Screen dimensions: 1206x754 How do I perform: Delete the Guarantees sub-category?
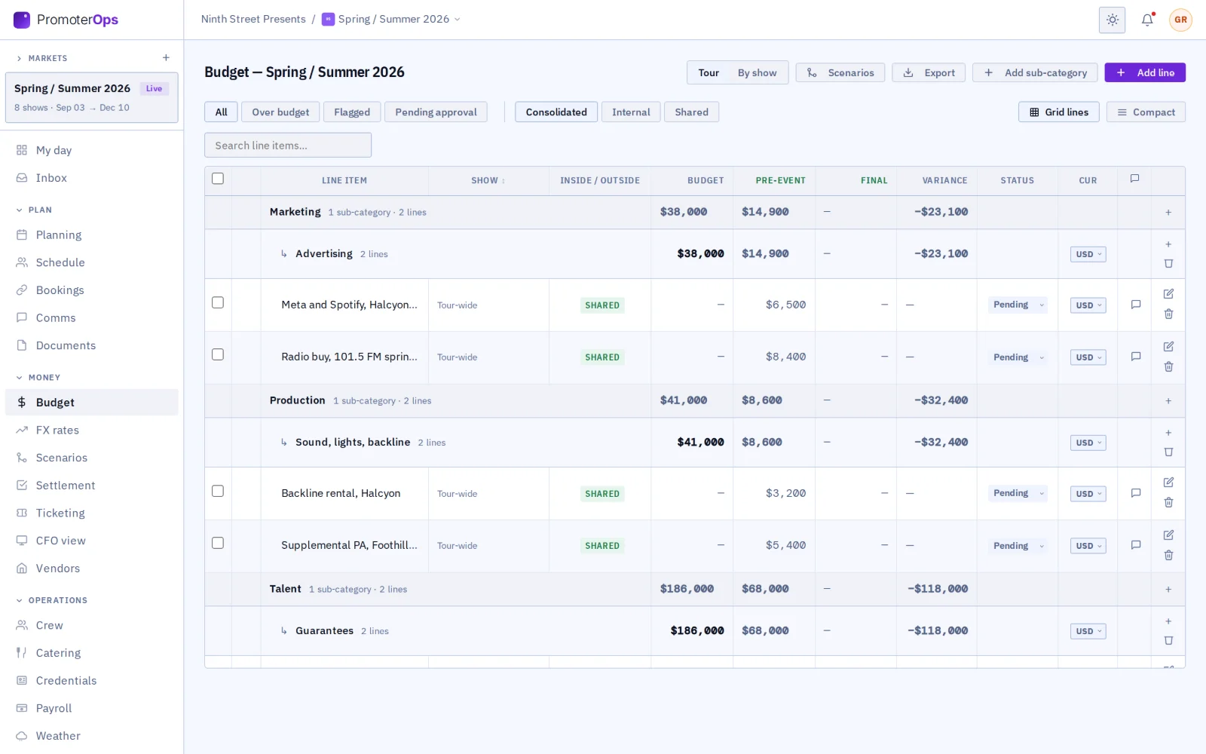point(1168,641)
